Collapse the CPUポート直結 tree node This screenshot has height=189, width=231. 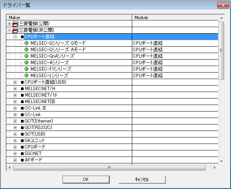[15, 37]
